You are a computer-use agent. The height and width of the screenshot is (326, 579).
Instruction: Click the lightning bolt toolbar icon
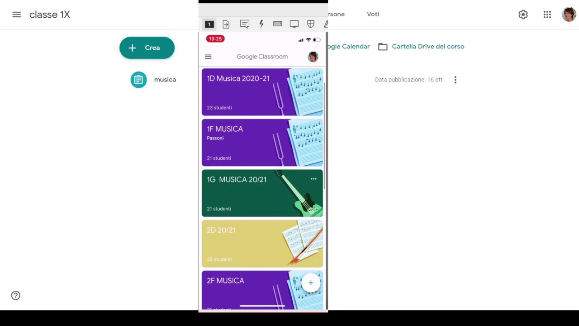pos(261,24)
